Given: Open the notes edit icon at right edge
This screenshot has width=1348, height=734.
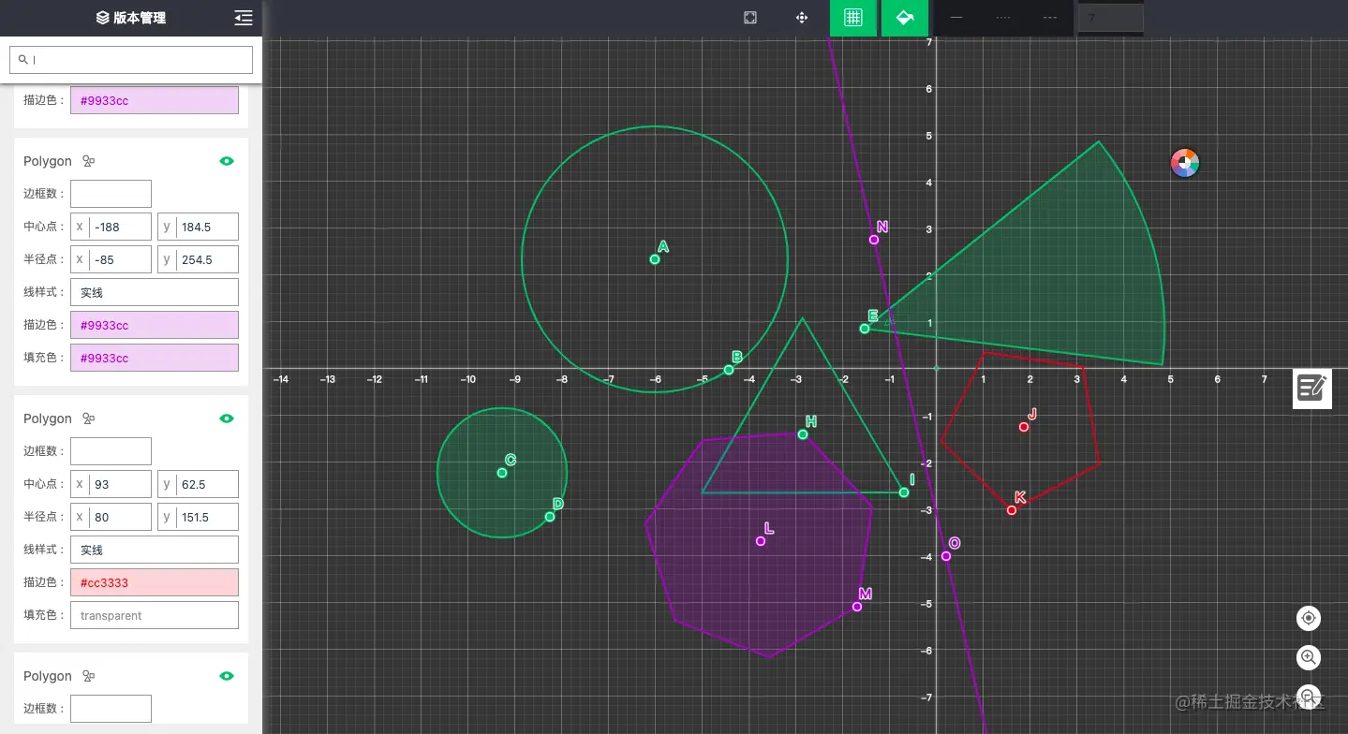Looking at the screenshot, I should (1312, 388).
